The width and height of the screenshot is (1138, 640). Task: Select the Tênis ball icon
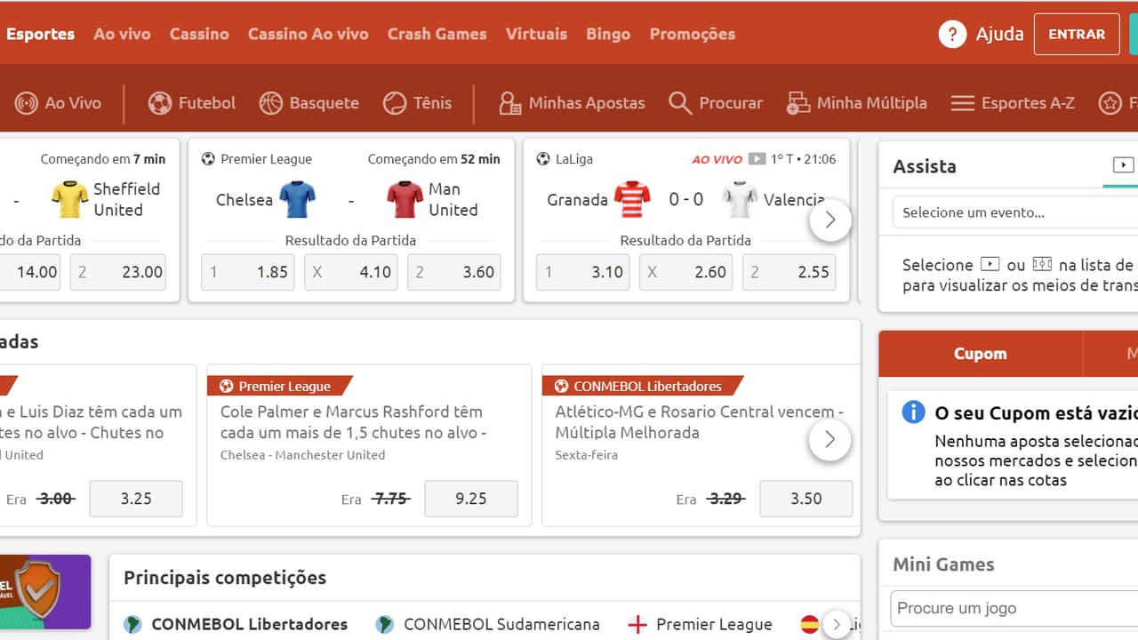(395, 103)
